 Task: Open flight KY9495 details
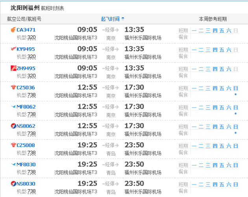[26, 49]
